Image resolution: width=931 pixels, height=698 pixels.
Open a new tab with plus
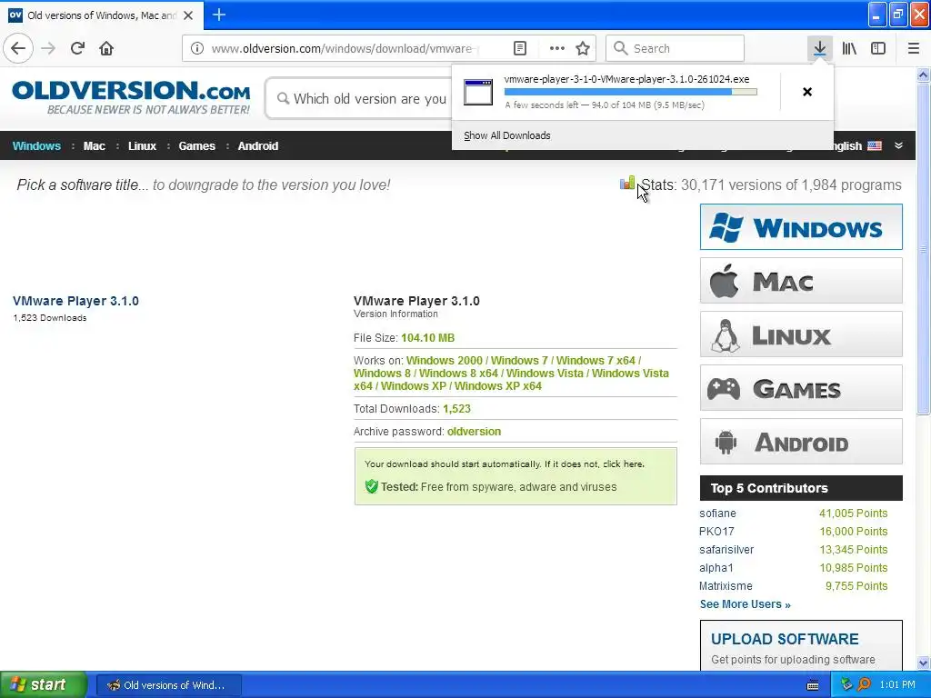pyautogui.click(x=219, y=15)
